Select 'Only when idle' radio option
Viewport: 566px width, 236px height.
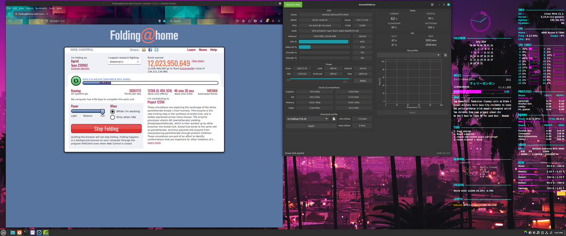112,117
